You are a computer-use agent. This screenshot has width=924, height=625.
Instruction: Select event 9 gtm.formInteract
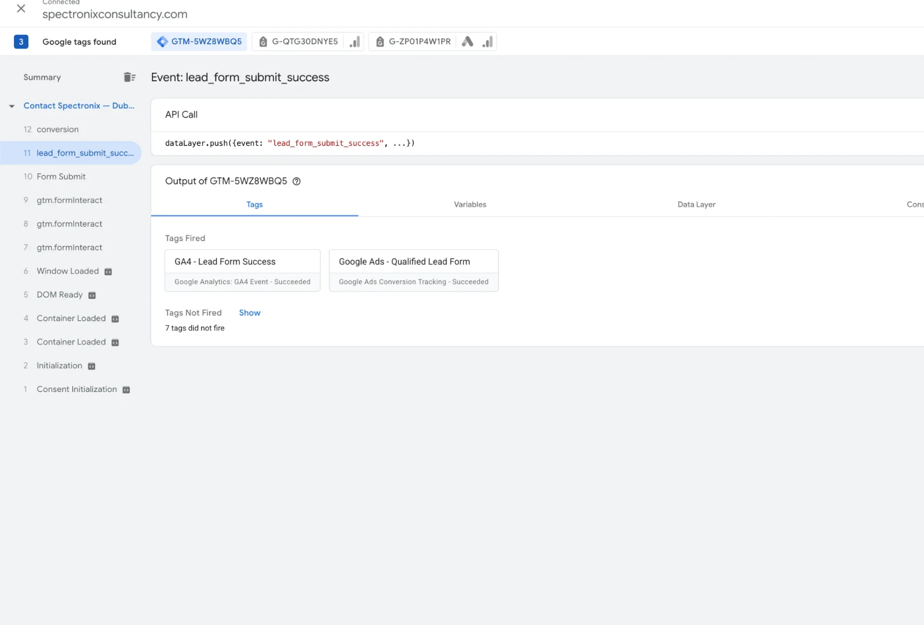pos(71,200)
